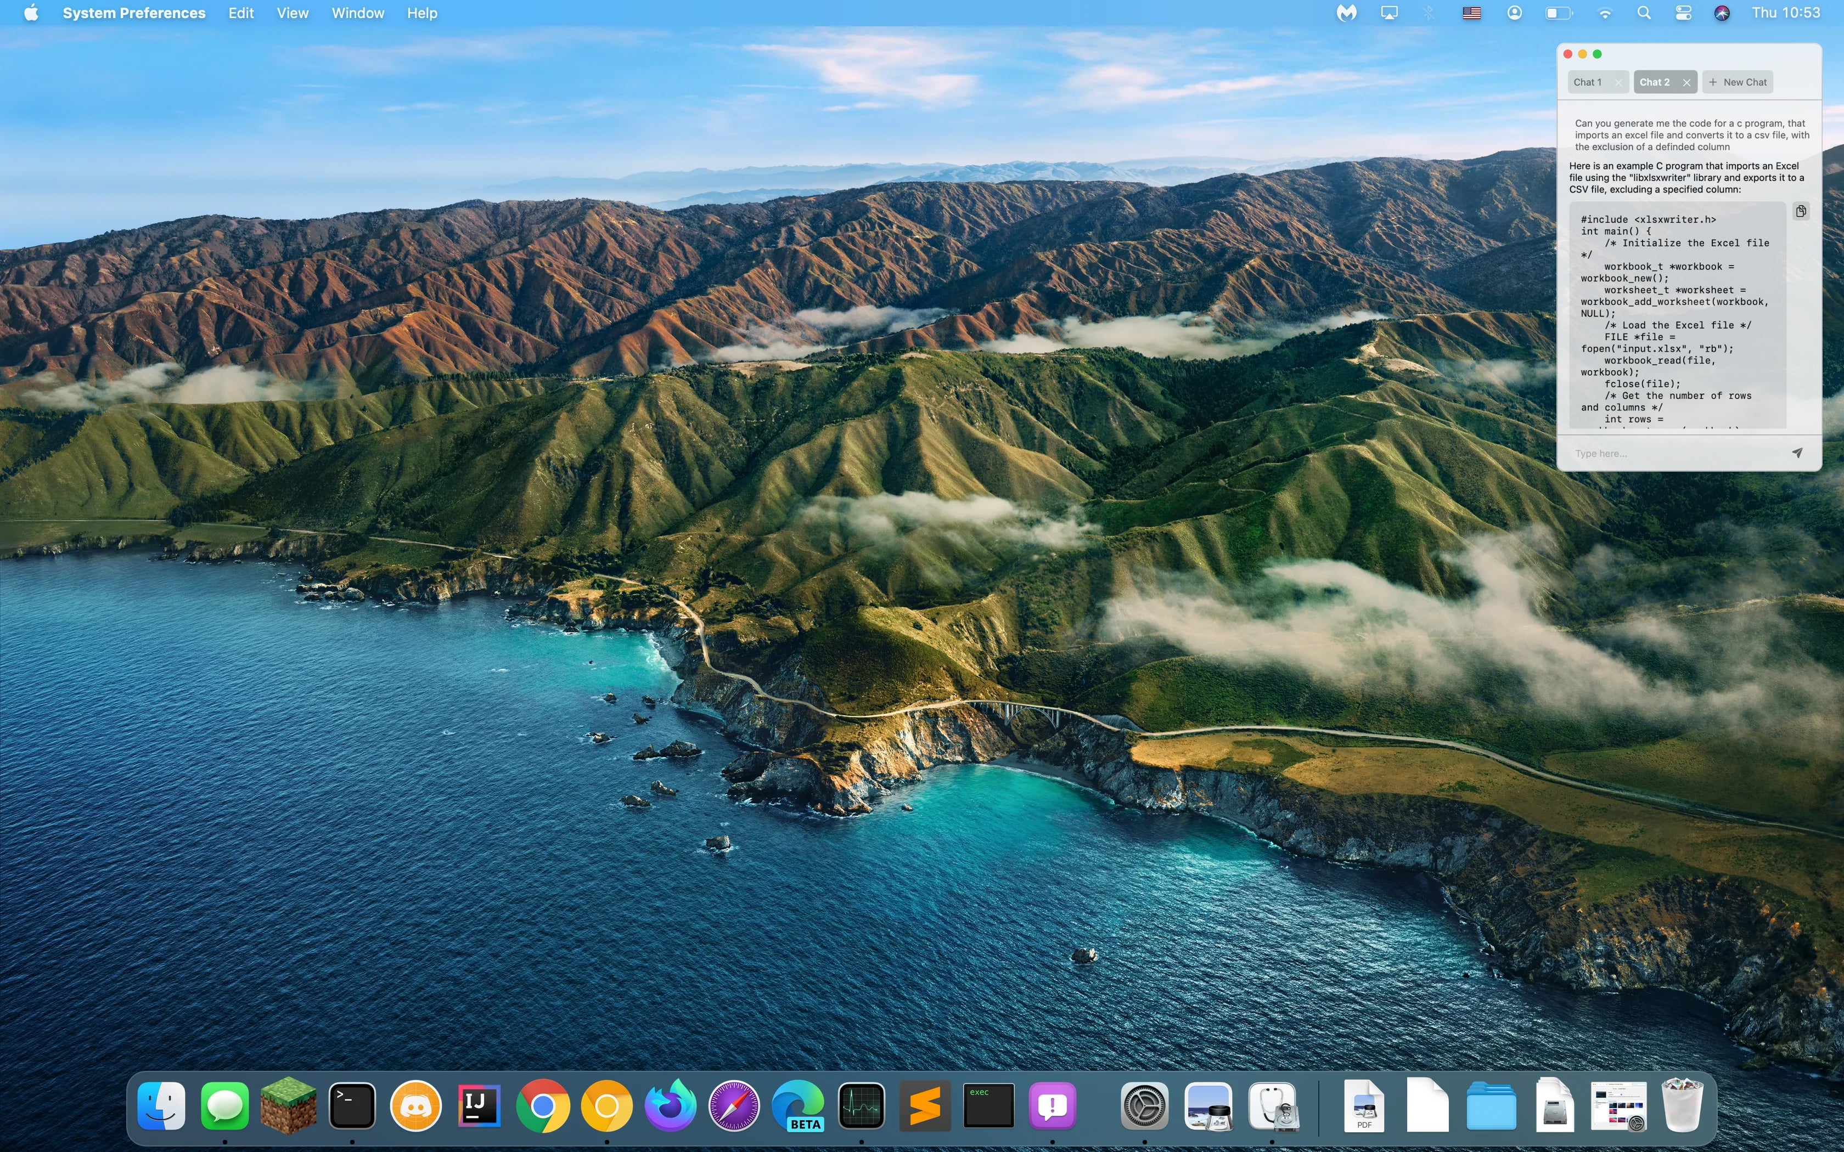The width and height of the screenshot is (1844, 1152).
Task: Close the Chat 2 tab
Action: tap(1687, 82)
